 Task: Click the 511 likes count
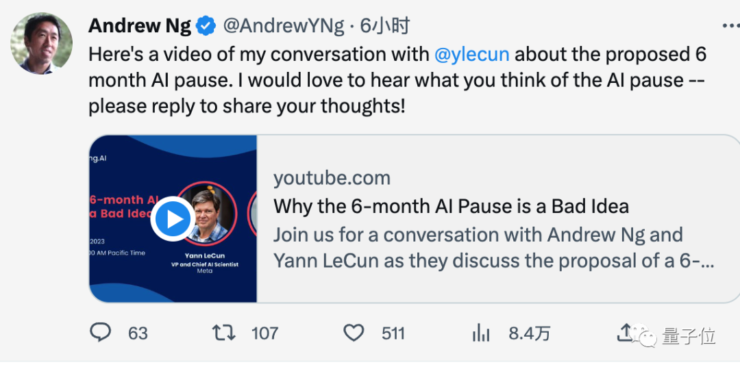393,333
